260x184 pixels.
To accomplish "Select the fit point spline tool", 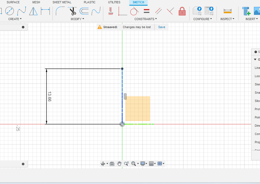I will 22,11.
